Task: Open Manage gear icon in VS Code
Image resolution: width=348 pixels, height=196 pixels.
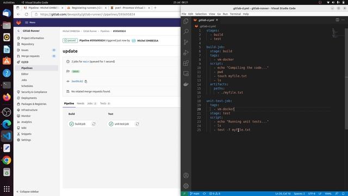Action: tap(186, 186)
